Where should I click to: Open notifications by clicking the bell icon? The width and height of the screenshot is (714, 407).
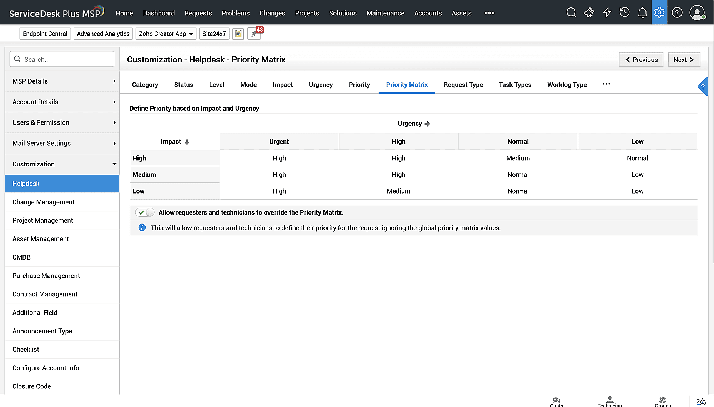[642, 12]
